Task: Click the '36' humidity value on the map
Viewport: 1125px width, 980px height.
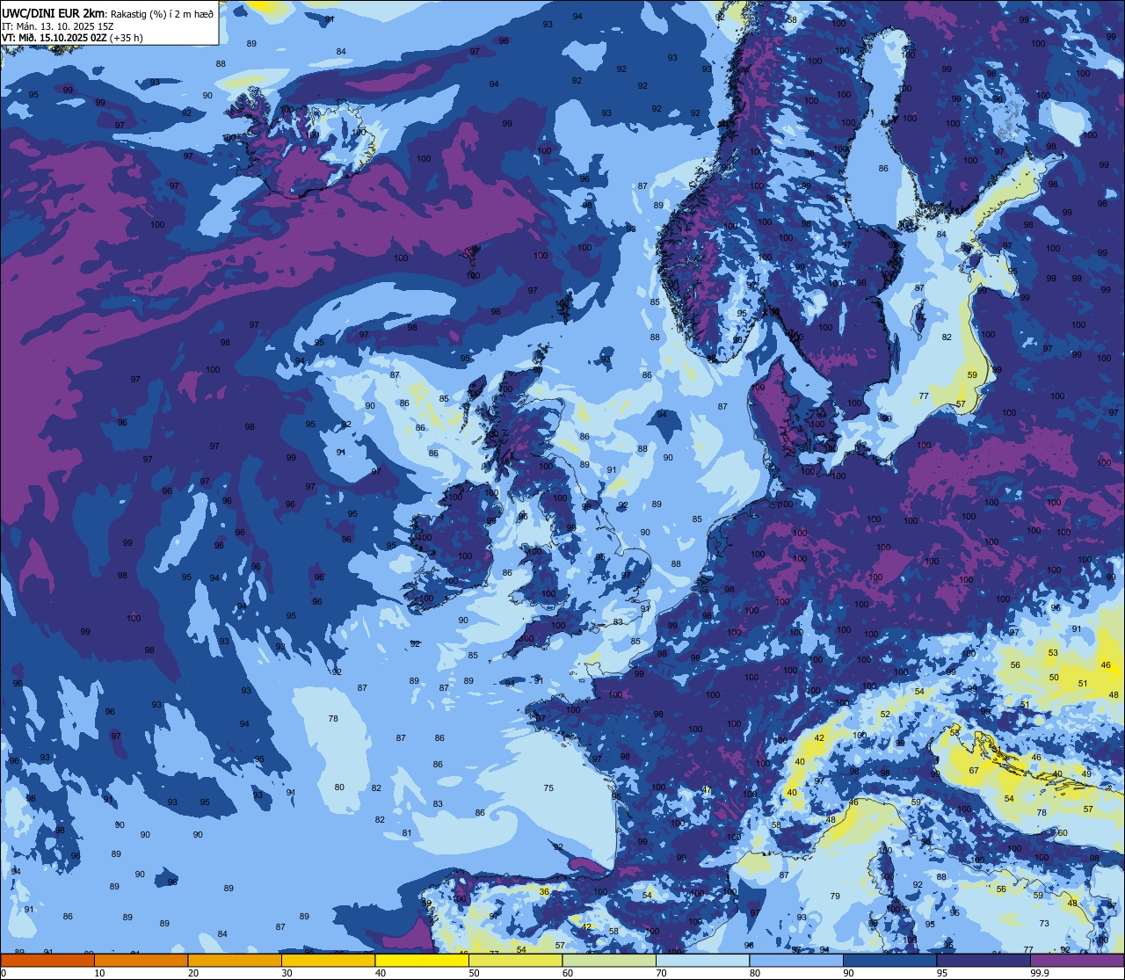Action: pos(544,892)
